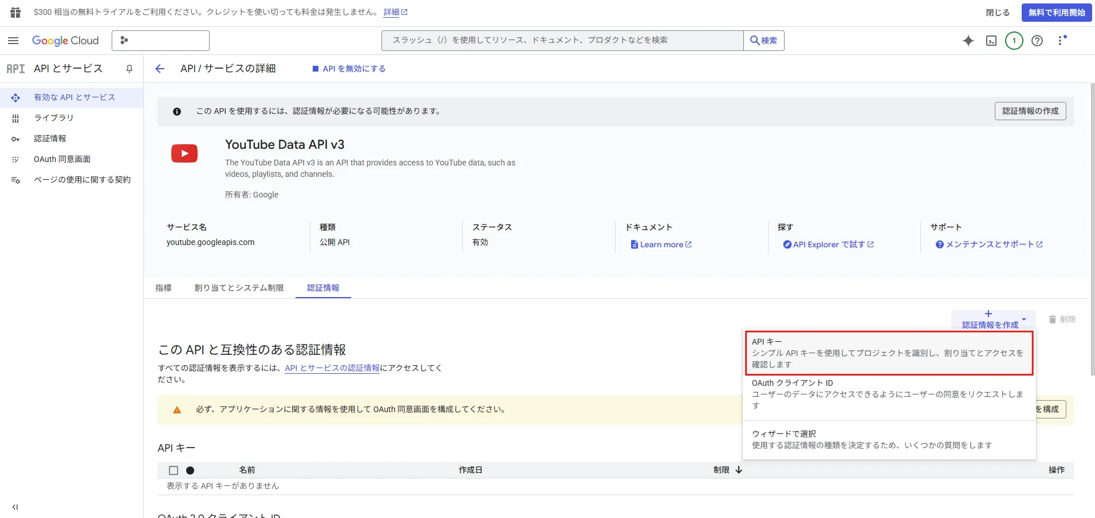The image size is (1095, 518).
Task: Pin the API とサービス sidebar
Action: (x=129, y=69)
